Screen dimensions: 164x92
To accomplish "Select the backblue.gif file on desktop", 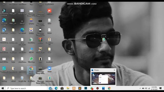I will pos(22,12).
